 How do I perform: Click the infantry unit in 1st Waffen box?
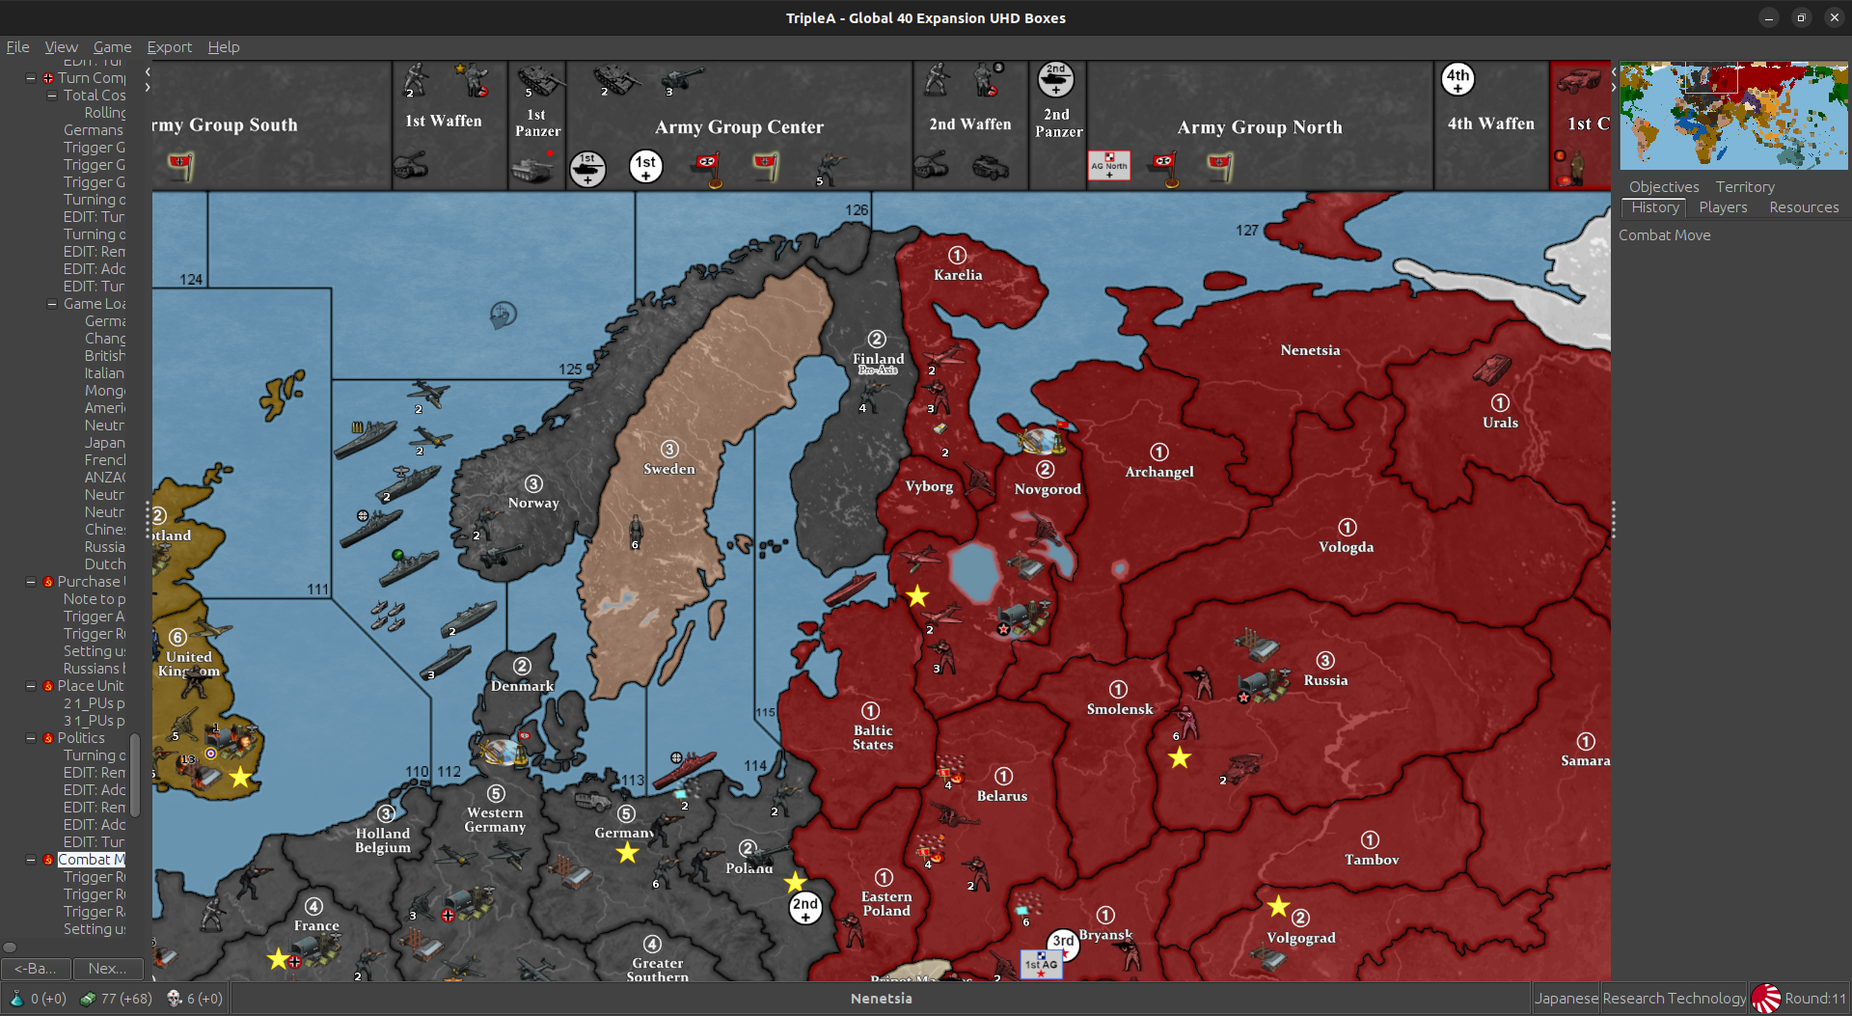point(416,79)
